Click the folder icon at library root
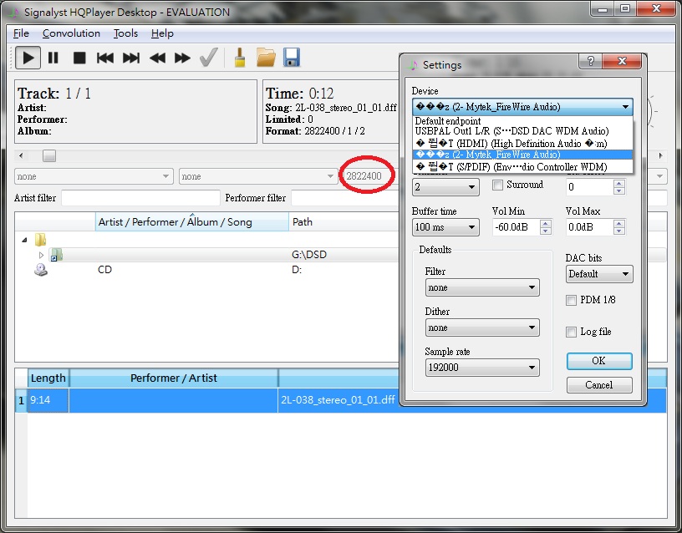This screenshot has height=533, width=682. point(40,239)
